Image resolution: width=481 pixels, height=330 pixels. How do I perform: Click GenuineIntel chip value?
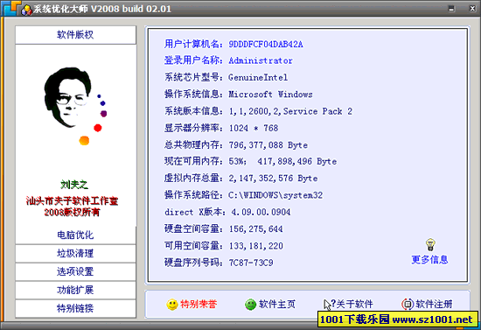point(258,77)
